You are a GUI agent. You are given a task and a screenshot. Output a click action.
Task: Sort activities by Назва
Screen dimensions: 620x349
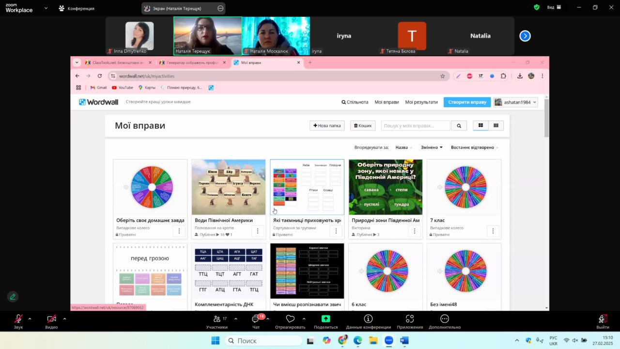403,147
